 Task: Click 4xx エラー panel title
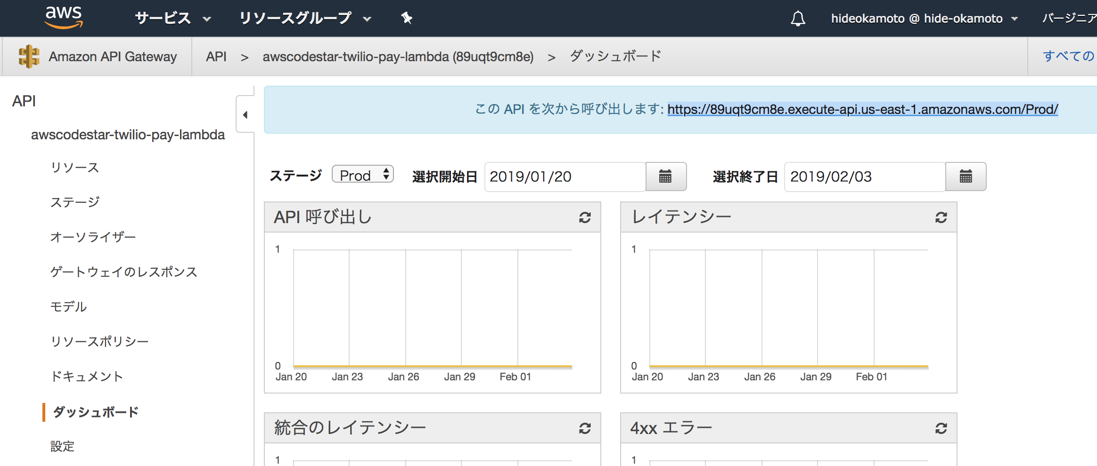671,428
